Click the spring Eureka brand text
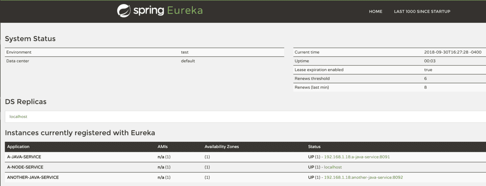Image resolution: width=486 pixels, height=186 pixels. tap(168, 10)
